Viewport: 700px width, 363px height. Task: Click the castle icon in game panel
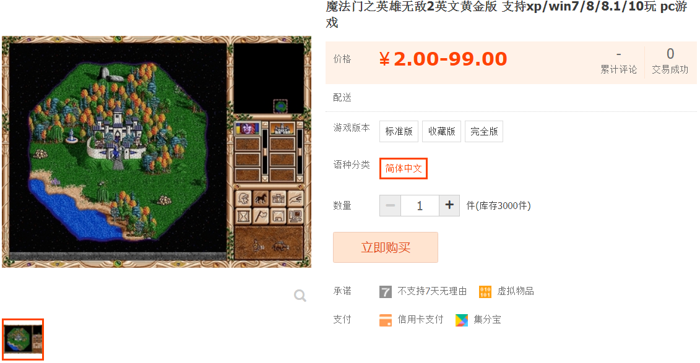[278, 198]
